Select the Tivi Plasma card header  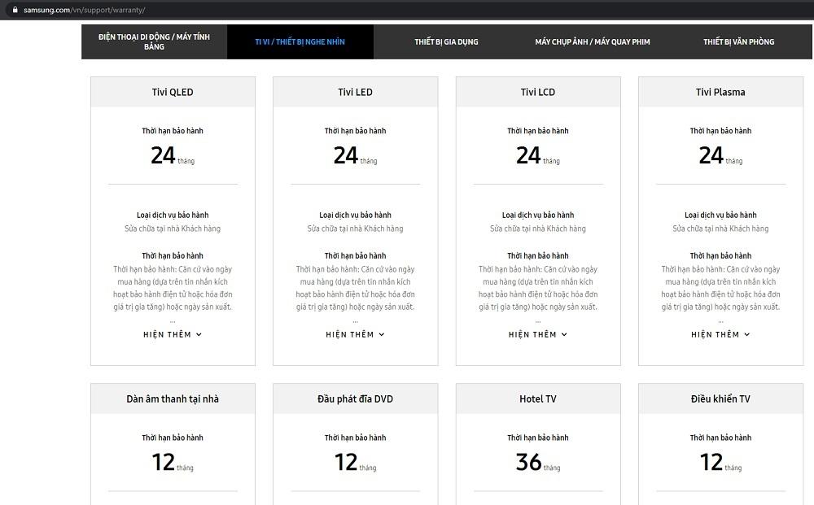tap(720, 92)
